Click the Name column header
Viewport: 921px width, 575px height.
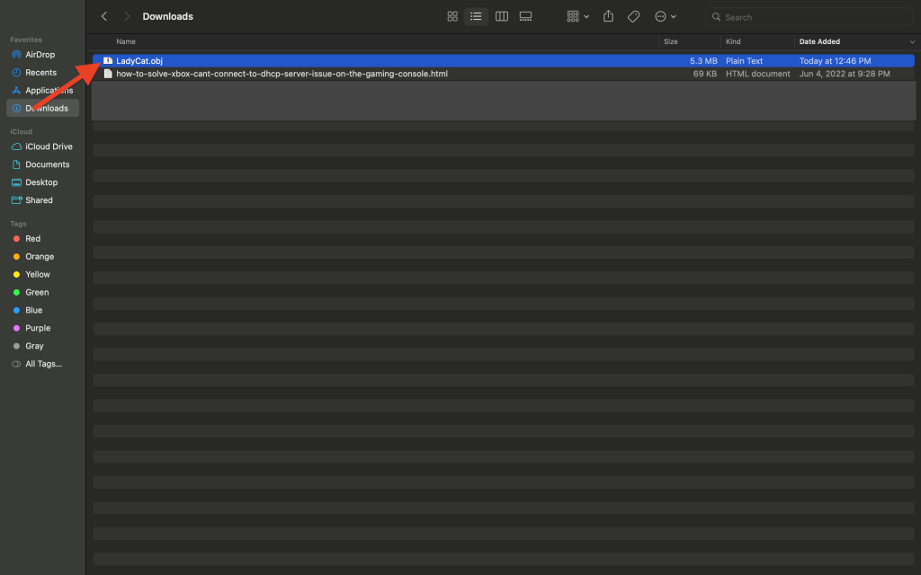point(126,42)
